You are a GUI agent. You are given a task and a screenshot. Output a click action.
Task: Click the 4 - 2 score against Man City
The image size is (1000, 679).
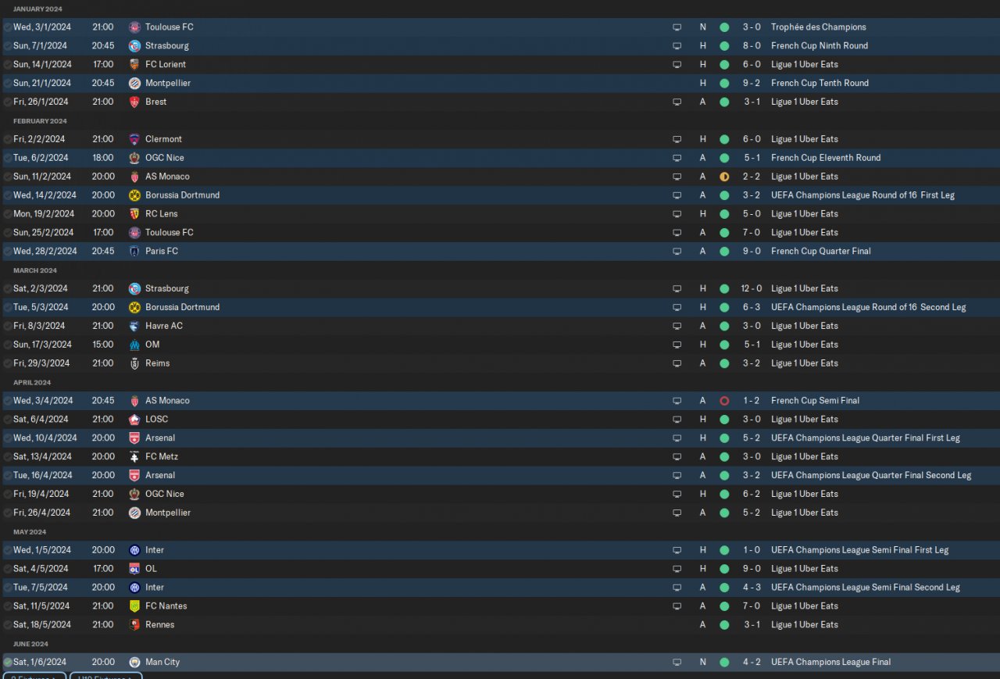click(x=752, y=663)
